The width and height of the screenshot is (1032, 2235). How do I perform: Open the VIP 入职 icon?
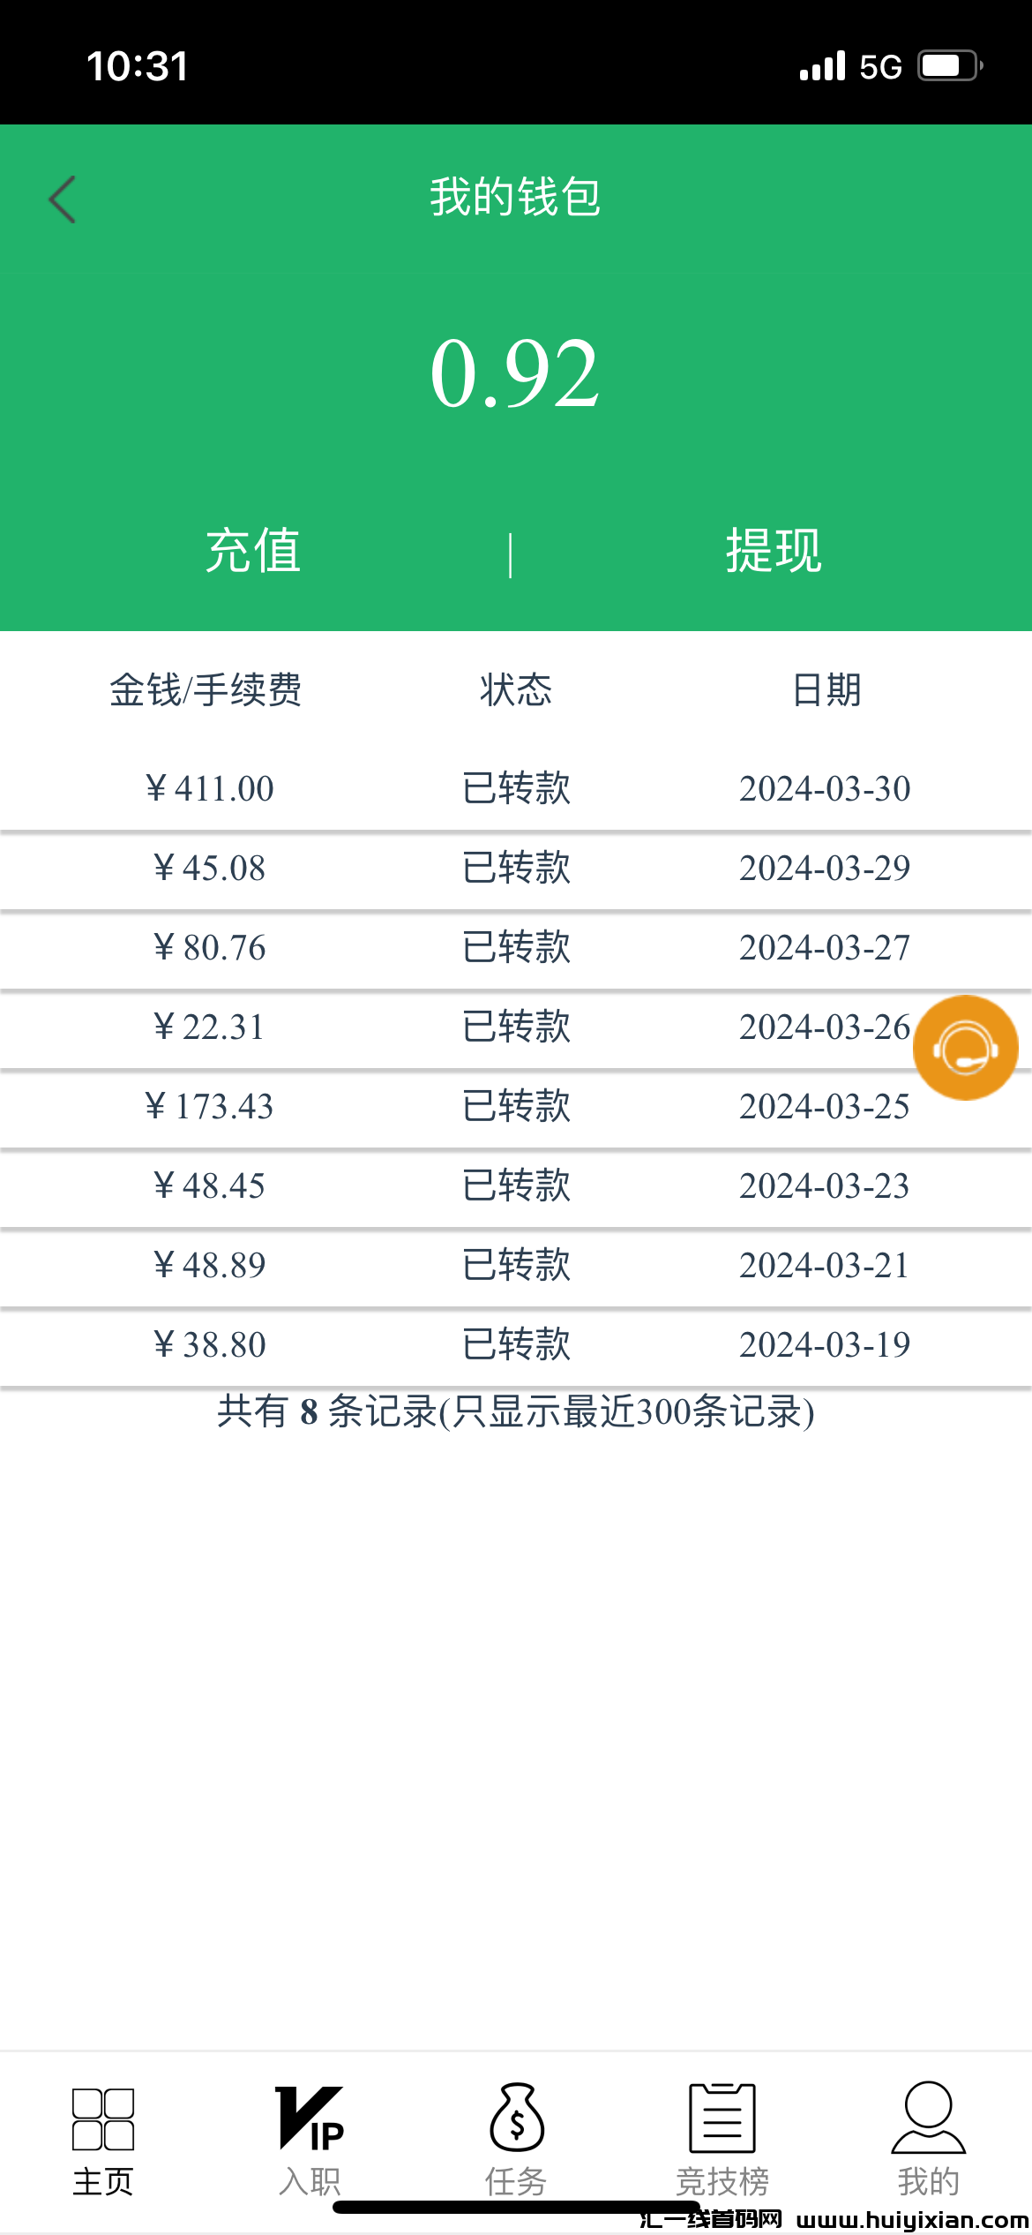pyautogui.click(x=310, y=2118)
